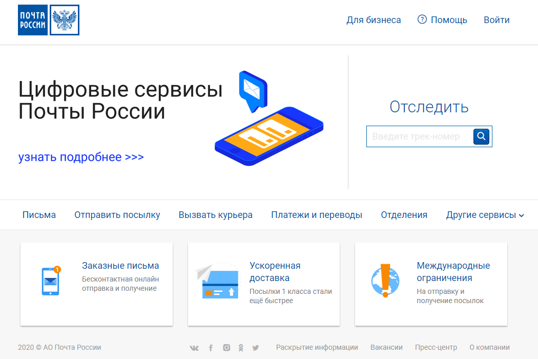Open Международные ограничения card title
Viewport: 538px width, 359px height.
click(453, 272)
